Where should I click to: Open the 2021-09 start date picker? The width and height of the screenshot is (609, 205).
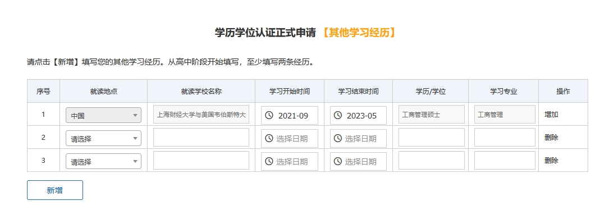(x=290, y=115)
